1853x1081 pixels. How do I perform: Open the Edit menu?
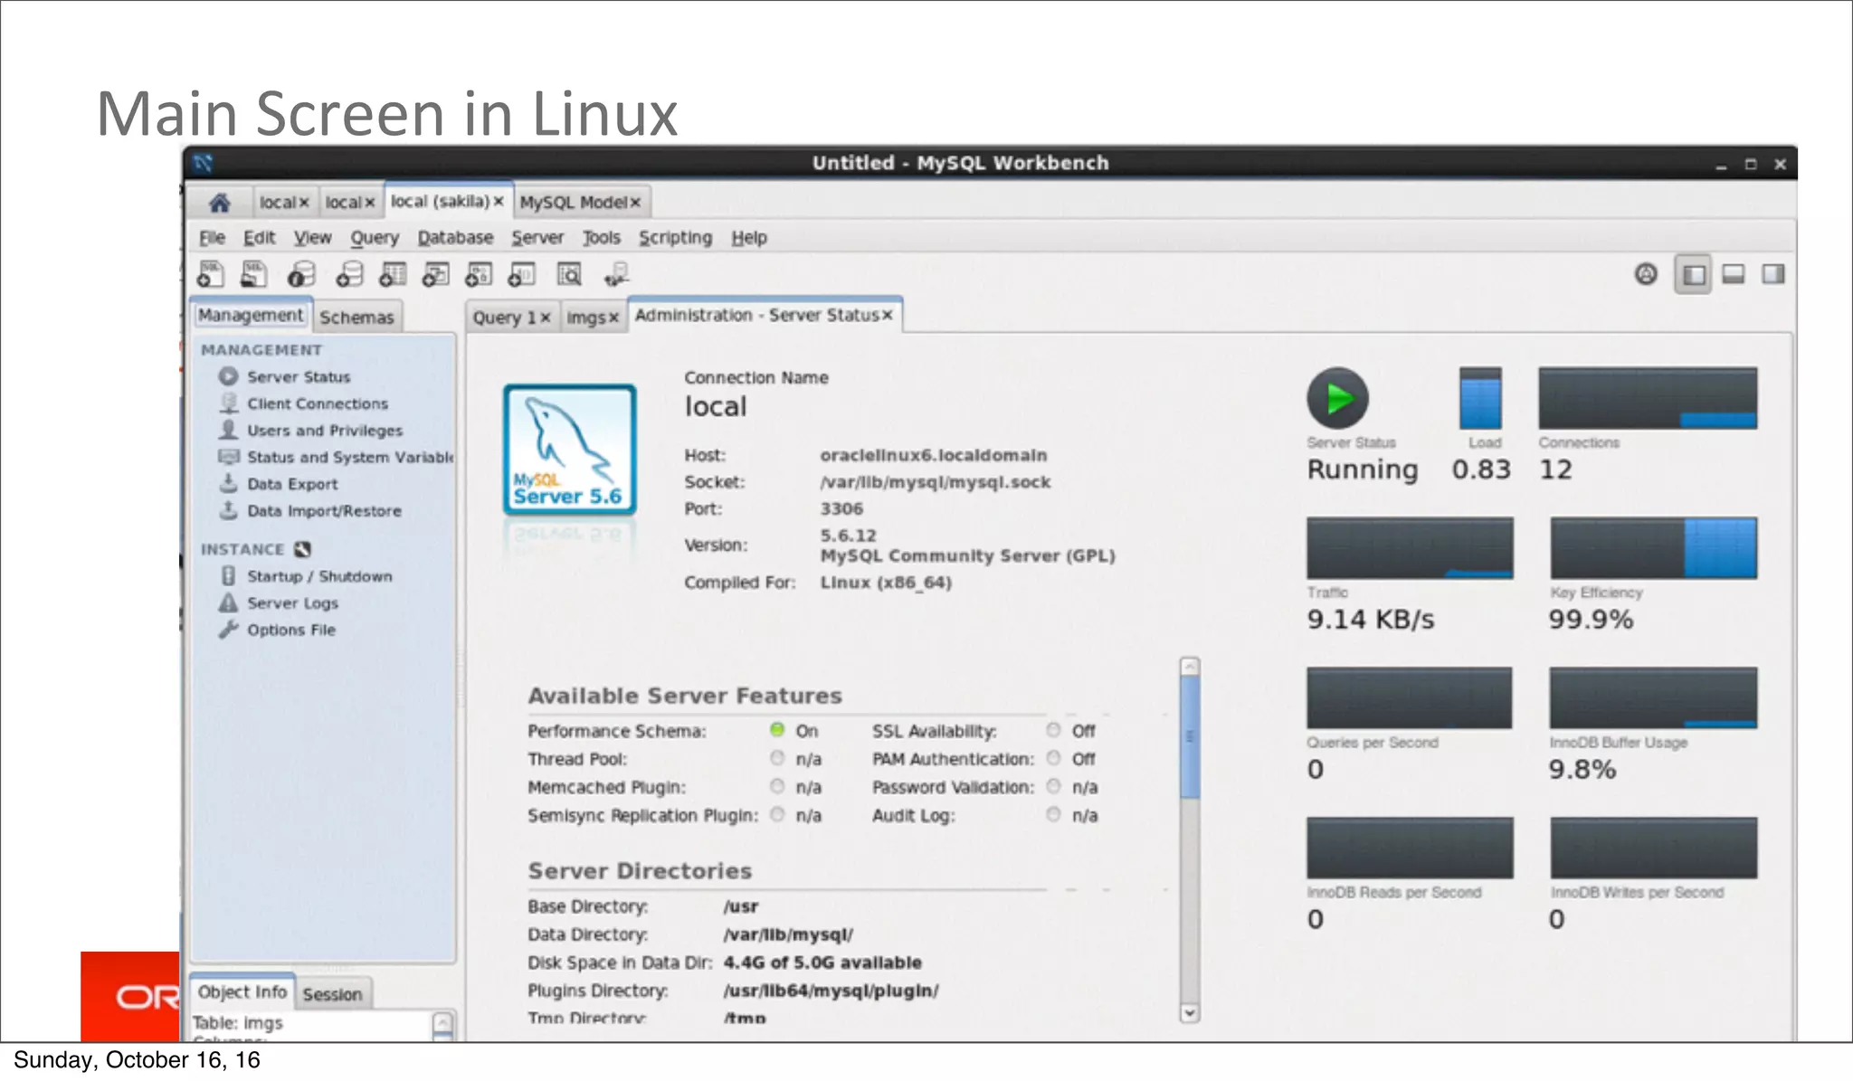259,238
